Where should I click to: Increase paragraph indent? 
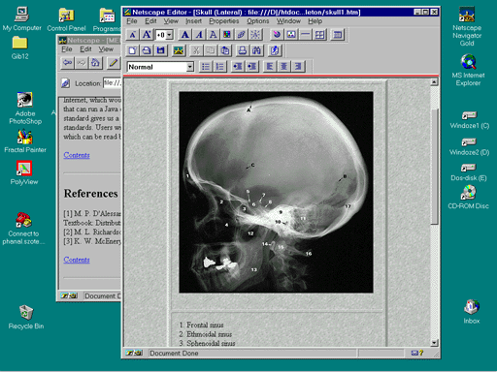(251, 67)
